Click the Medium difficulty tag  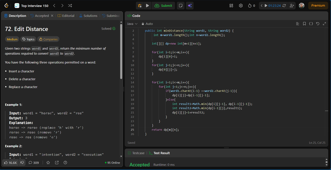(x=12, y=39)
